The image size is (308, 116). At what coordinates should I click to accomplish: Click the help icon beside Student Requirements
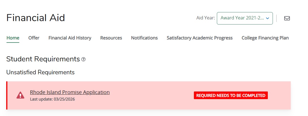[x=83, y=59]
